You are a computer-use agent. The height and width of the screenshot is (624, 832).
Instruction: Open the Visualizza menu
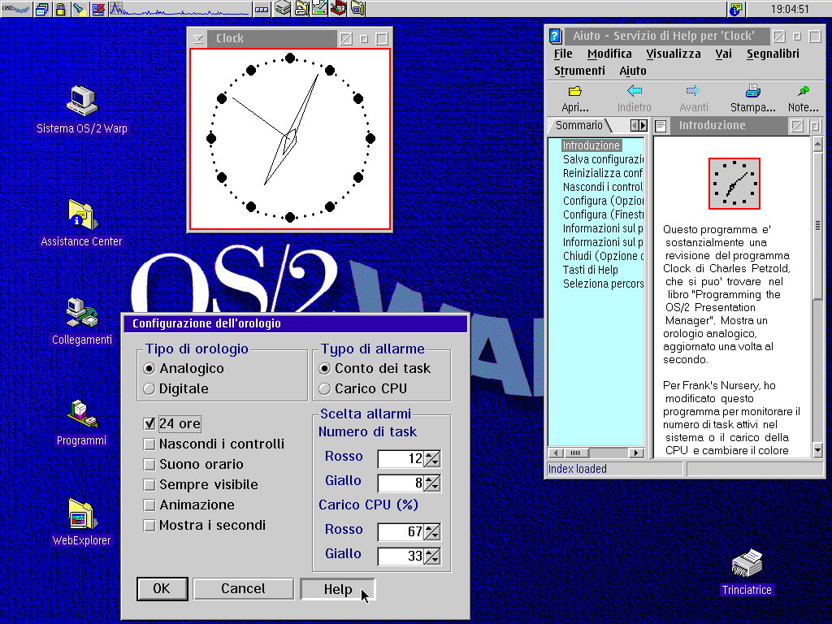tap(674, 54)
